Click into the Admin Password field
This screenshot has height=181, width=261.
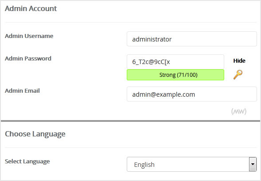[175, 62]
